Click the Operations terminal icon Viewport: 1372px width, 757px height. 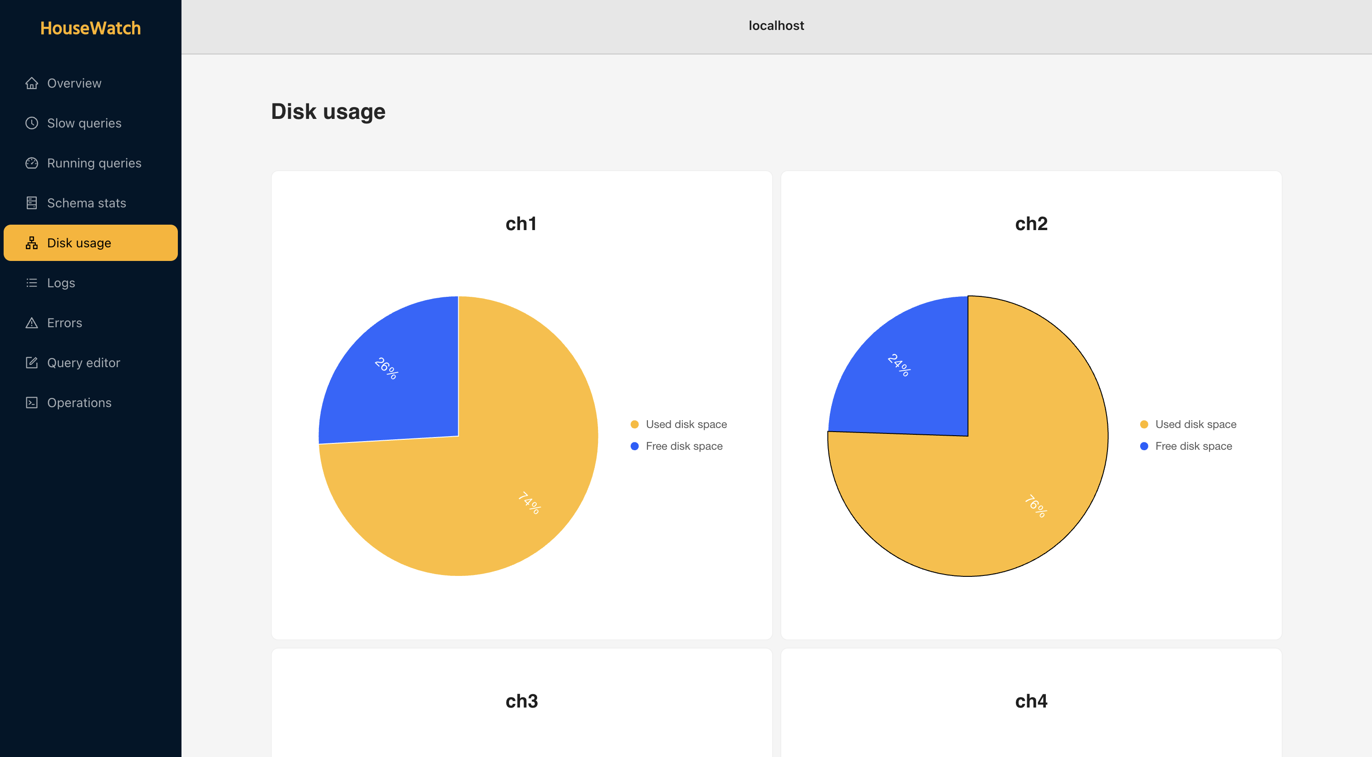point(31,403)
